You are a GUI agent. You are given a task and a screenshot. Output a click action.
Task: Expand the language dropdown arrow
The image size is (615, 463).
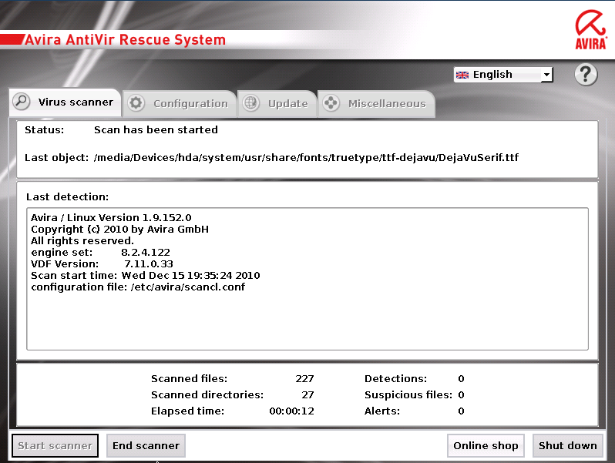coord(546,75)
